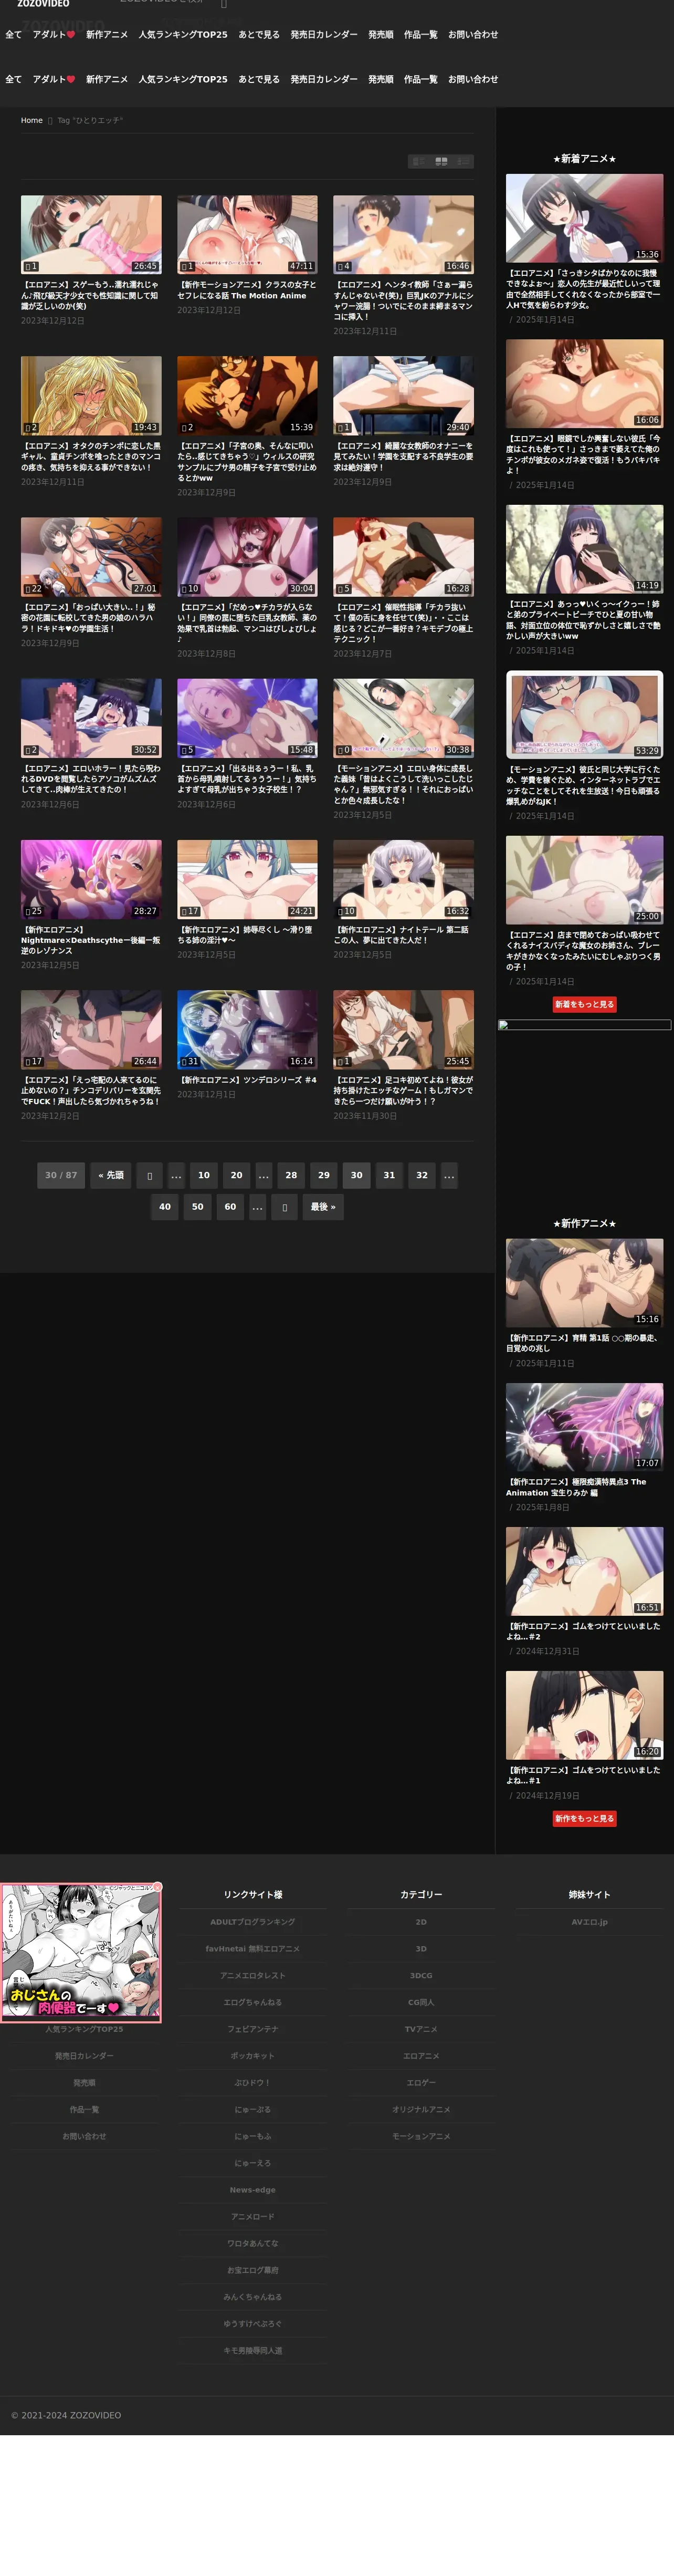Open footer link アニメロード

click(253, 2216)
